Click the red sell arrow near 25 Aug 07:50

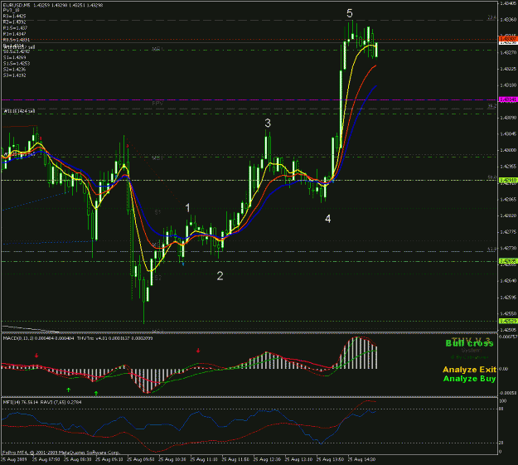[36, 356]
